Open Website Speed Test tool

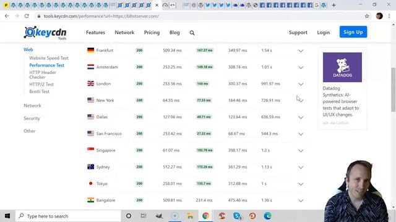click(49, 58)
